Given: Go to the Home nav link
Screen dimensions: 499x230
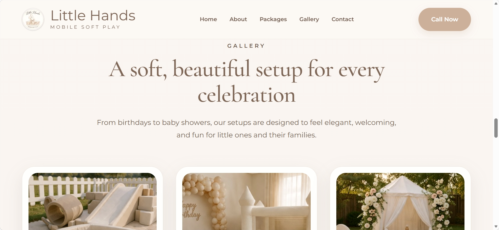Looking at the screenshot, I should 208,19.
